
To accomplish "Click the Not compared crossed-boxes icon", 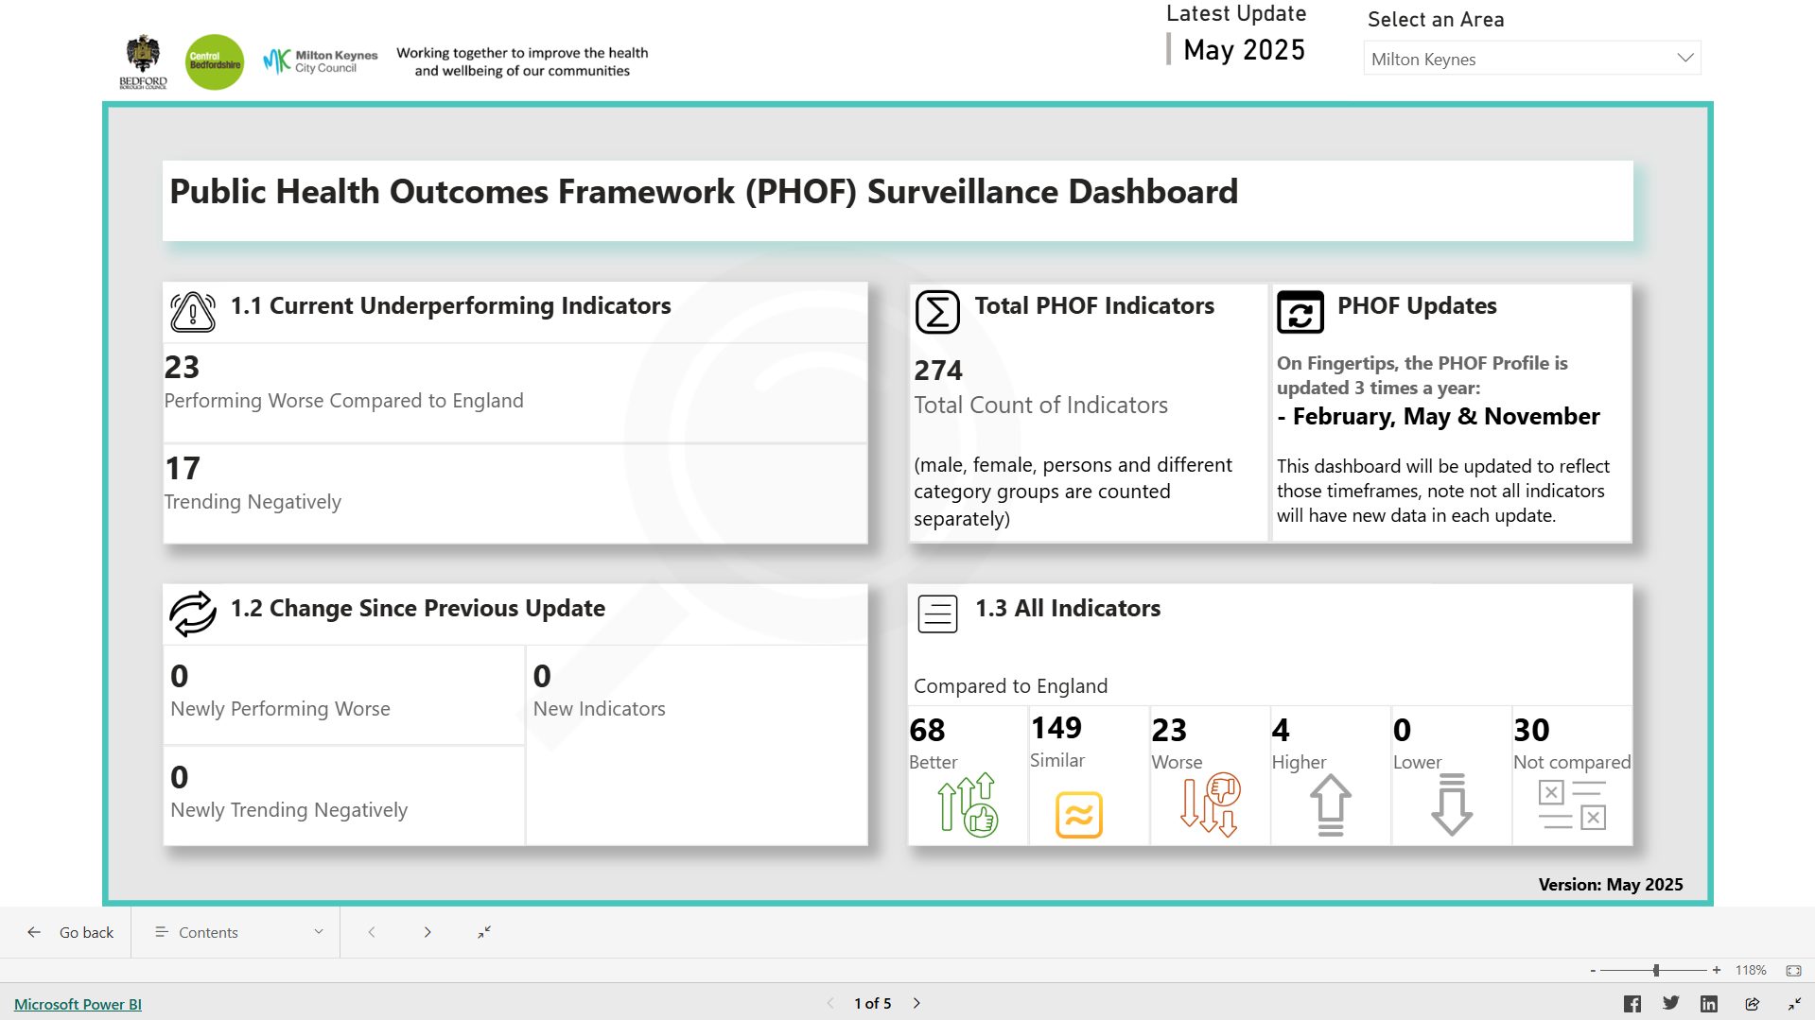I will coord(1572,804).
